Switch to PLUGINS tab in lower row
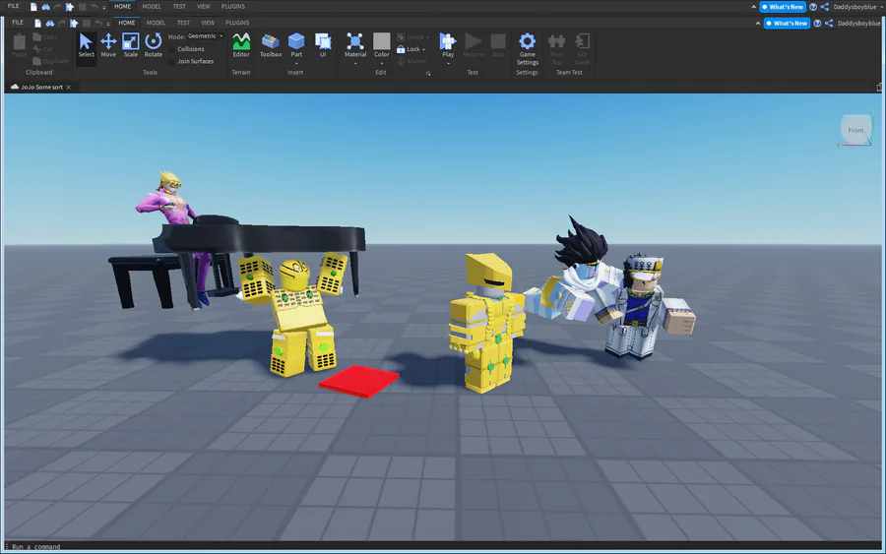 coord(237,24)
